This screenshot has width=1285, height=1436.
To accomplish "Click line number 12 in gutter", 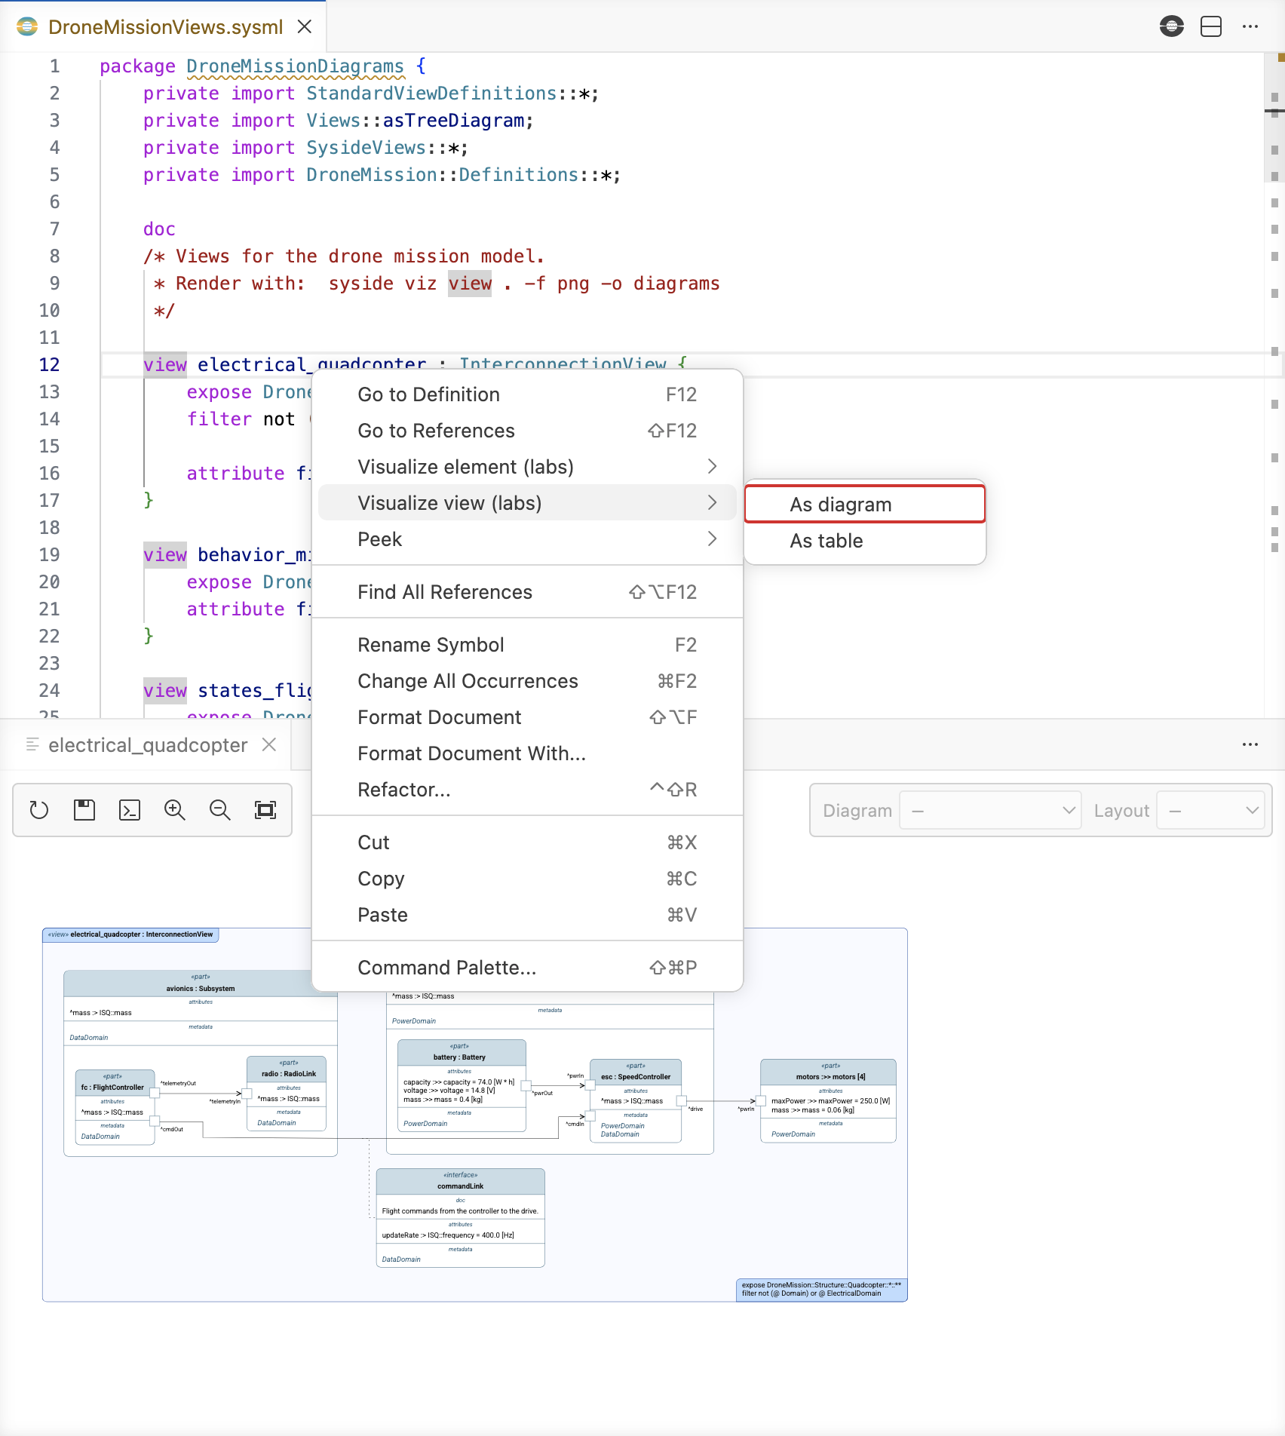I will 49,365.
